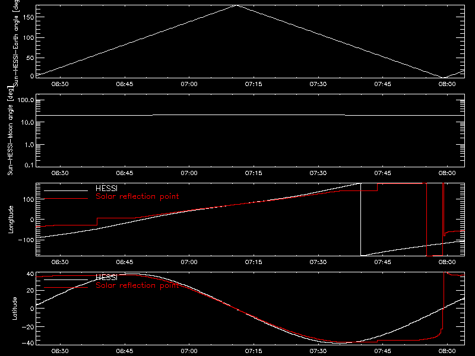
Task: Click 07:30 time label under Earth angle plot
Action: 318,84
